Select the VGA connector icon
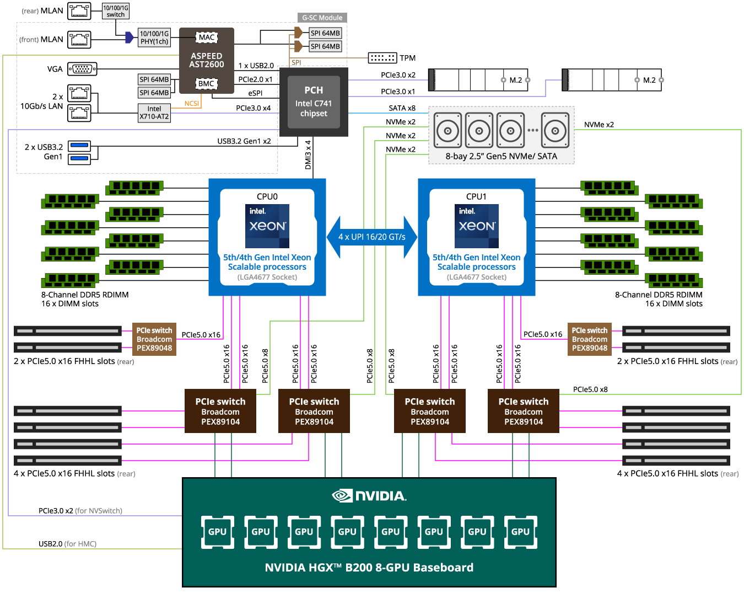 tap(82, 69)
